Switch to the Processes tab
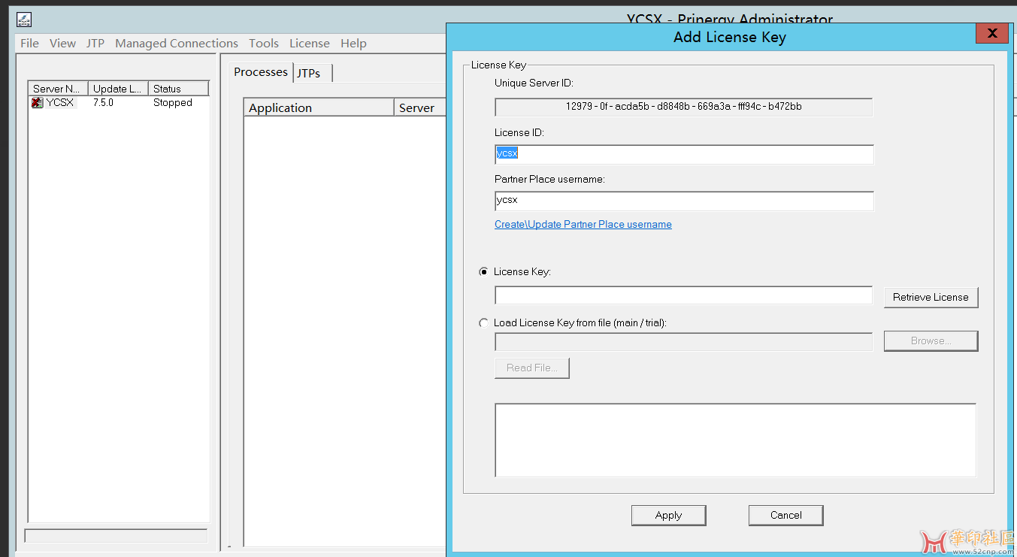 (x=261, y=72)
